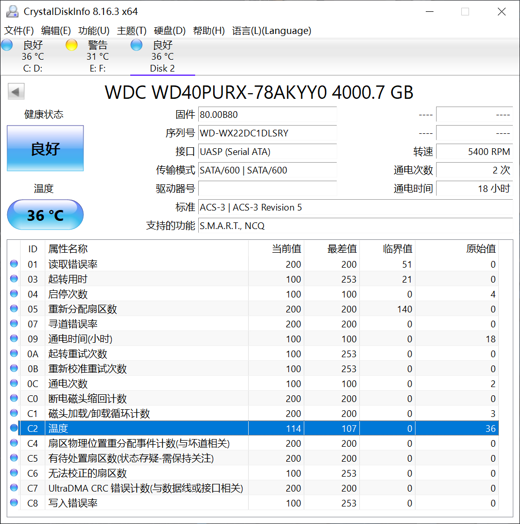Switch to the E: F: warning disk tab

tap(98, 57)
